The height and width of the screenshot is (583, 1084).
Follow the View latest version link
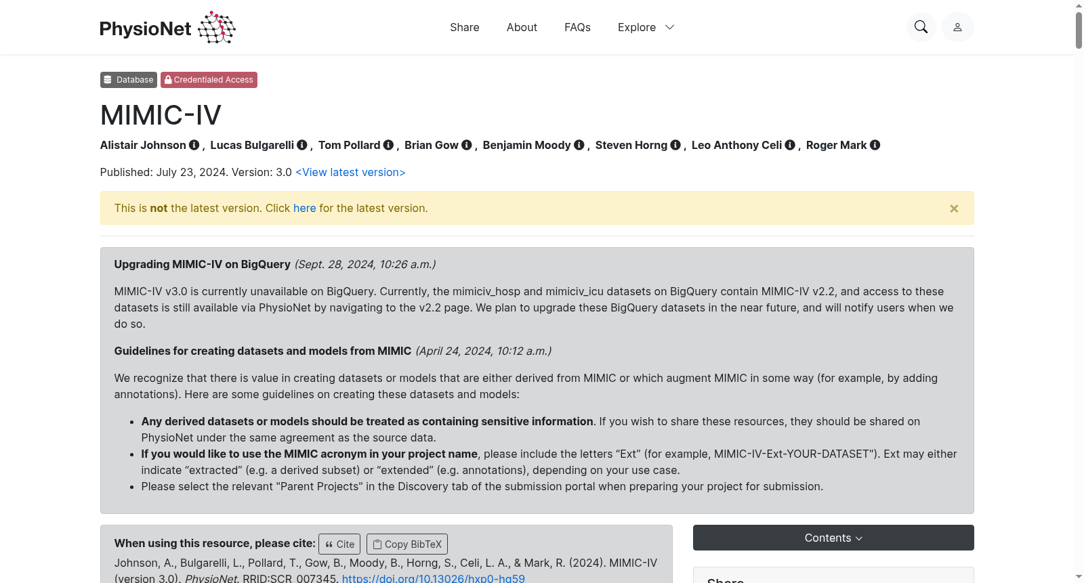[x=350, y=172]
